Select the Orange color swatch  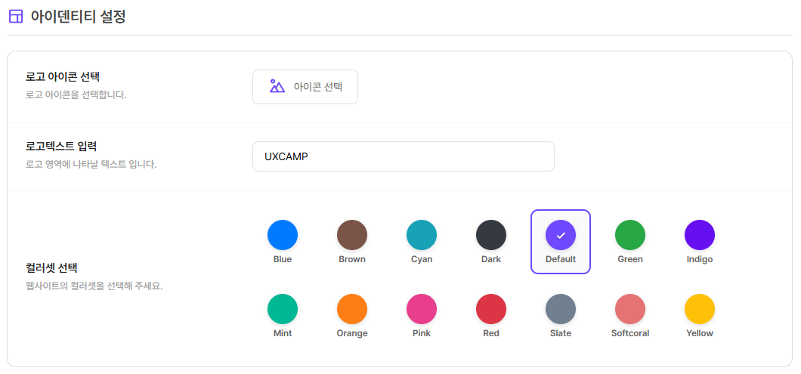352,309
